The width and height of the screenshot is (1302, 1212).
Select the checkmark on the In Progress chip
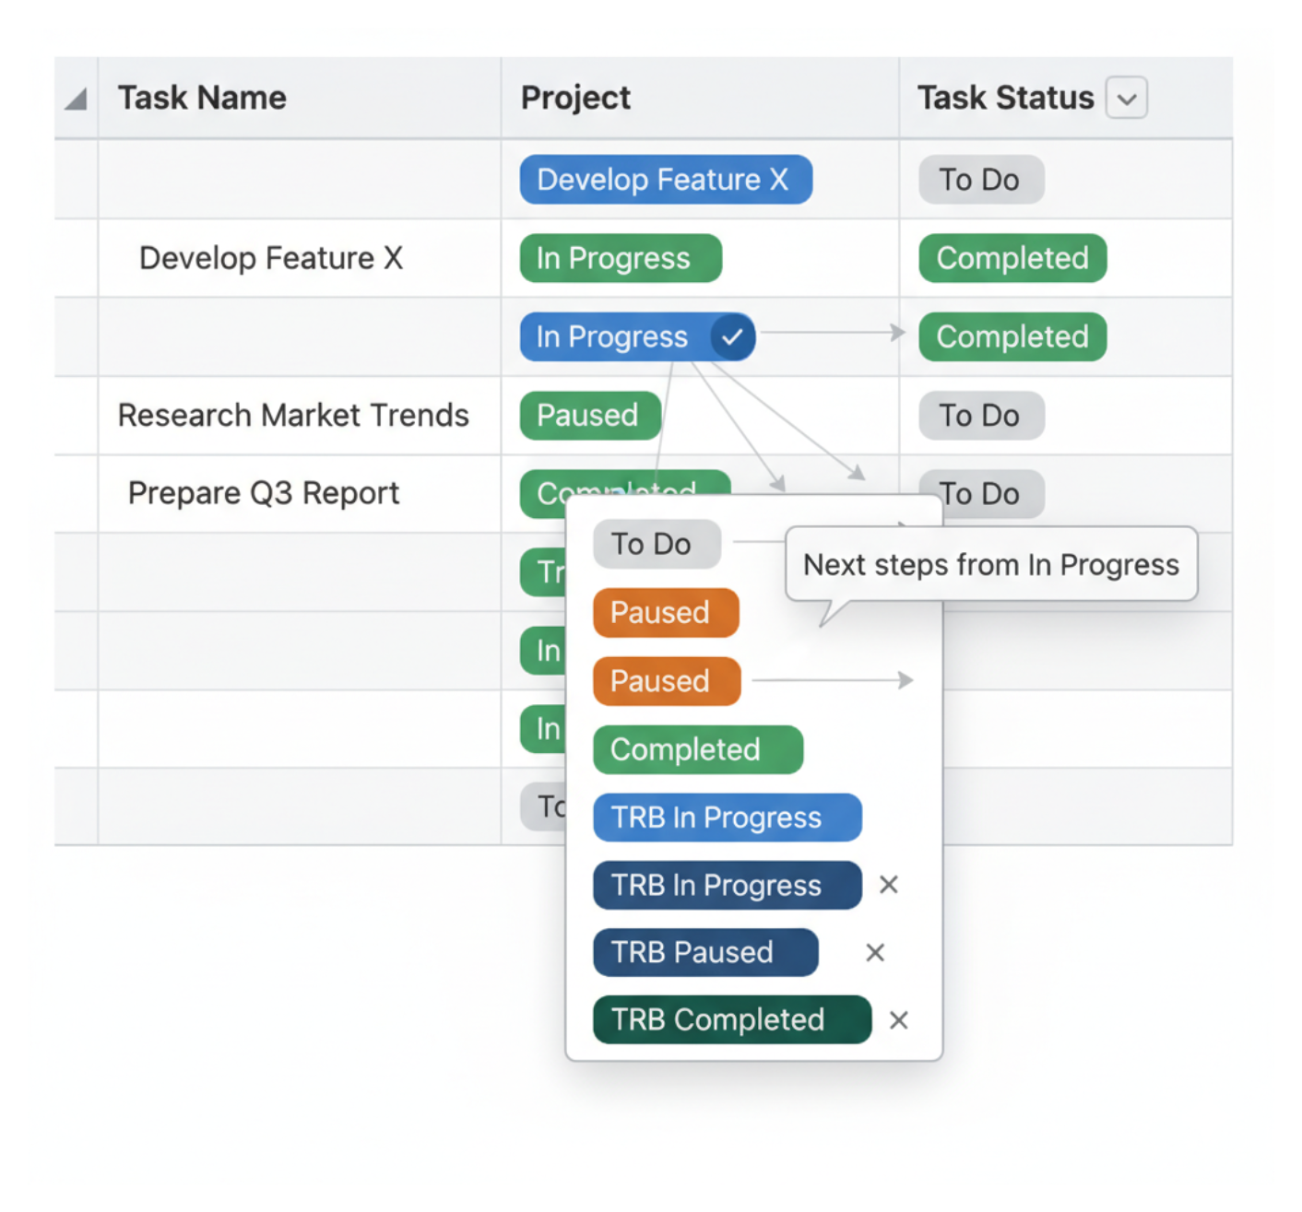tap(731, 336)
